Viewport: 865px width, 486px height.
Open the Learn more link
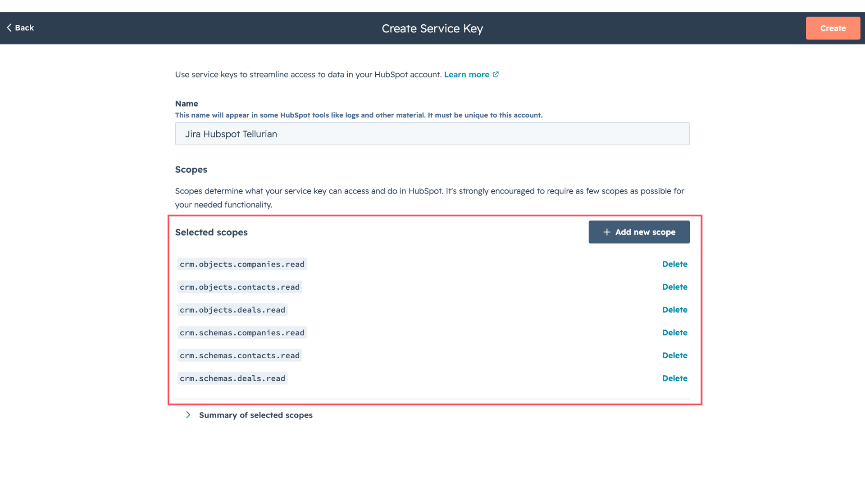point(466,75)
